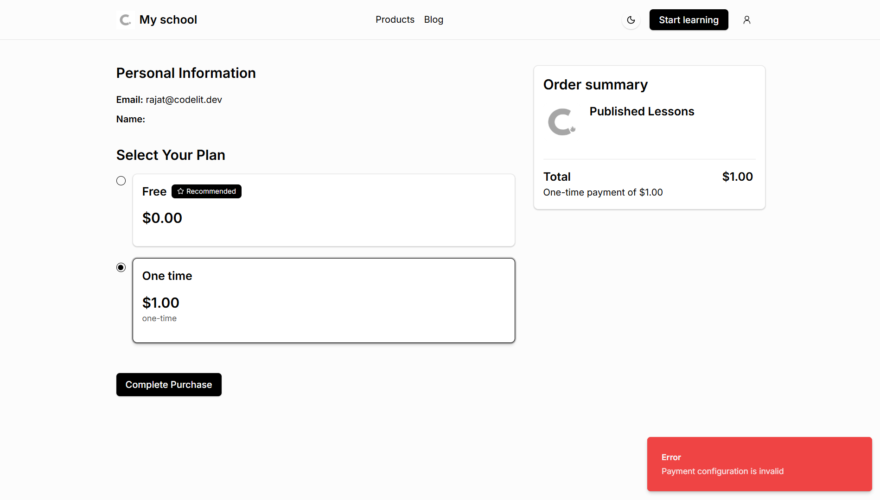Select the One time plan radio button

click(121, 267)
